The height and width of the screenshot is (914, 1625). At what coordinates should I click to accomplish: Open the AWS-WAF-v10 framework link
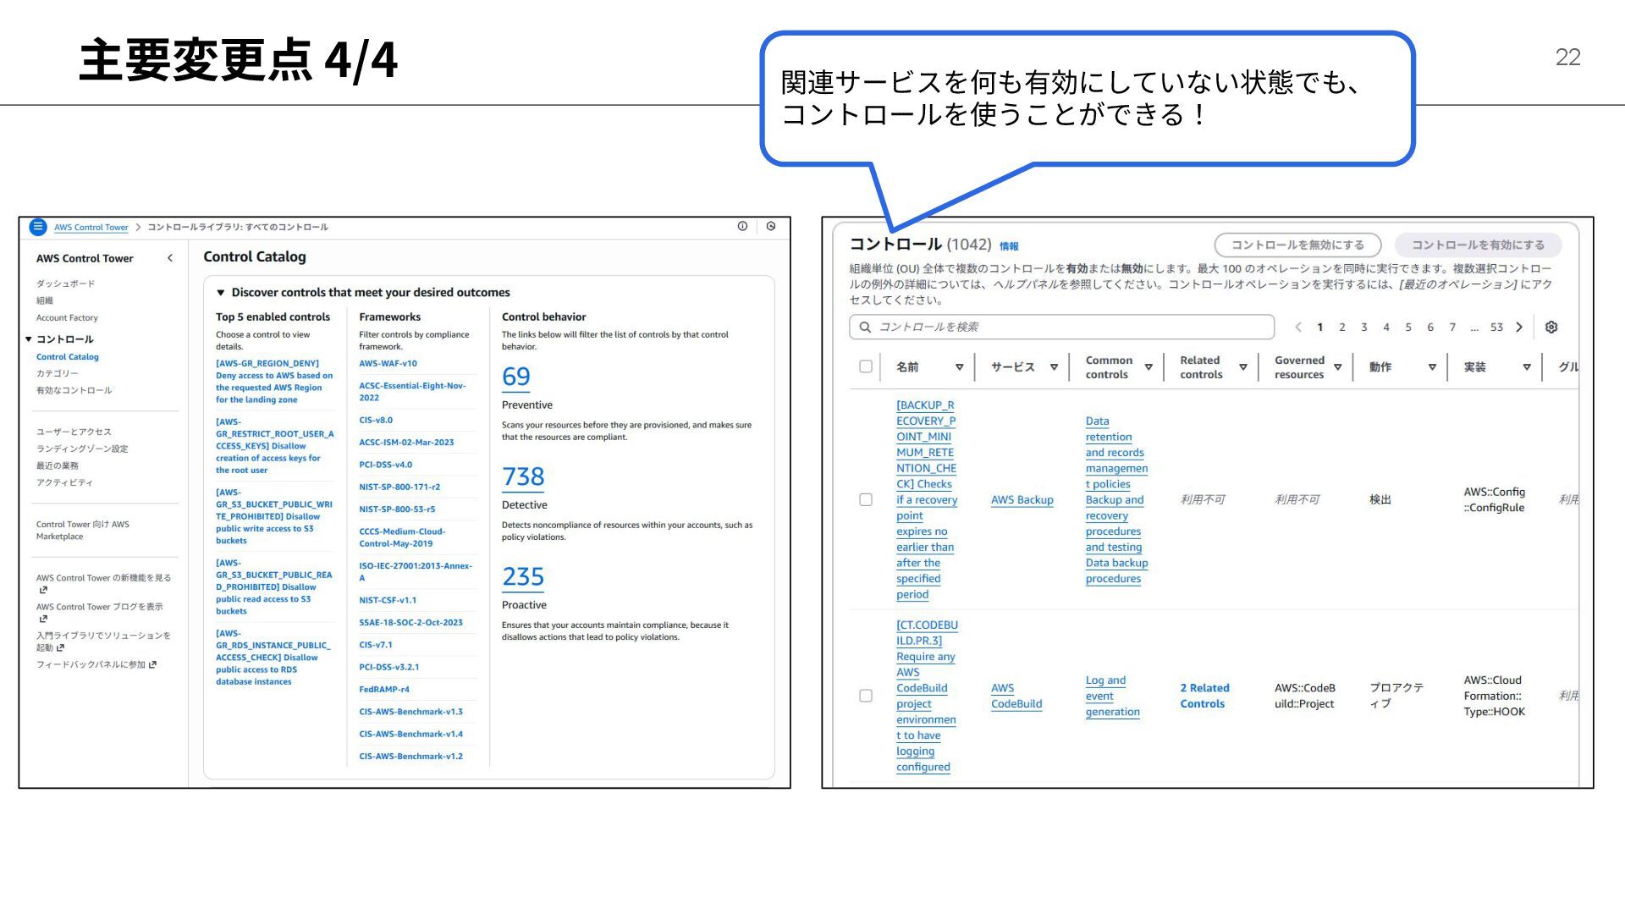tap(388, 364)
